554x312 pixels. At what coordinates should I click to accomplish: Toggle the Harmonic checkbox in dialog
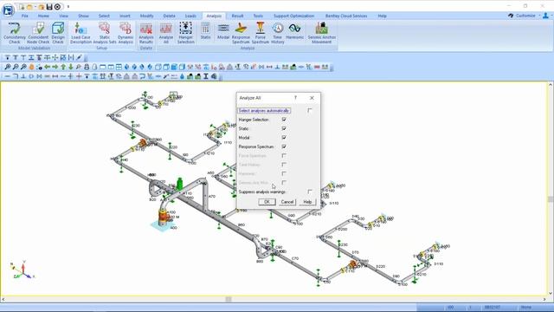[x=284, y=173]
